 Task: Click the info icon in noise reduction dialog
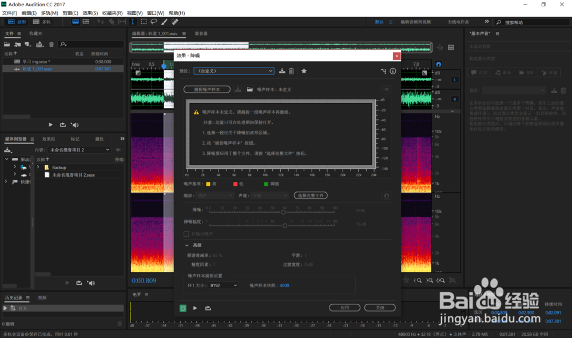pos(393,71)
